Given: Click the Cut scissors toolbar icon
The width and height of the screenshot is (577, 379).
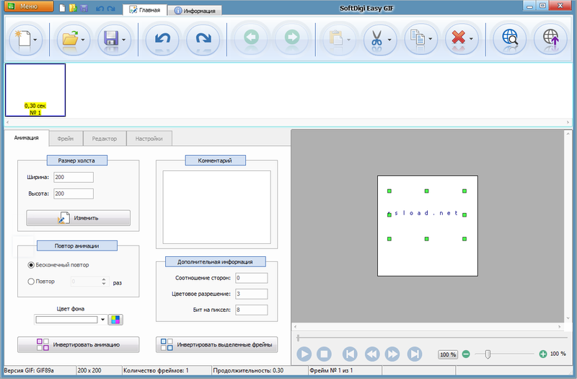Looking at the screenshot, I should click(376, 38).
